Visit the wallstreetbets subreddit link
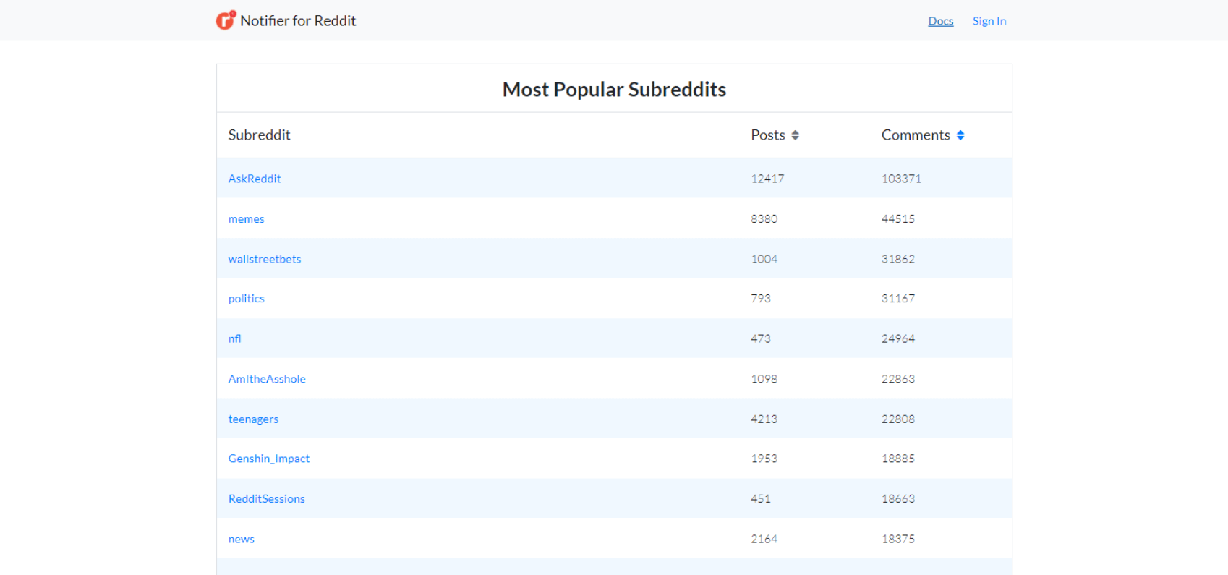This screenshot has height=575, width=1228. (265, 259)
